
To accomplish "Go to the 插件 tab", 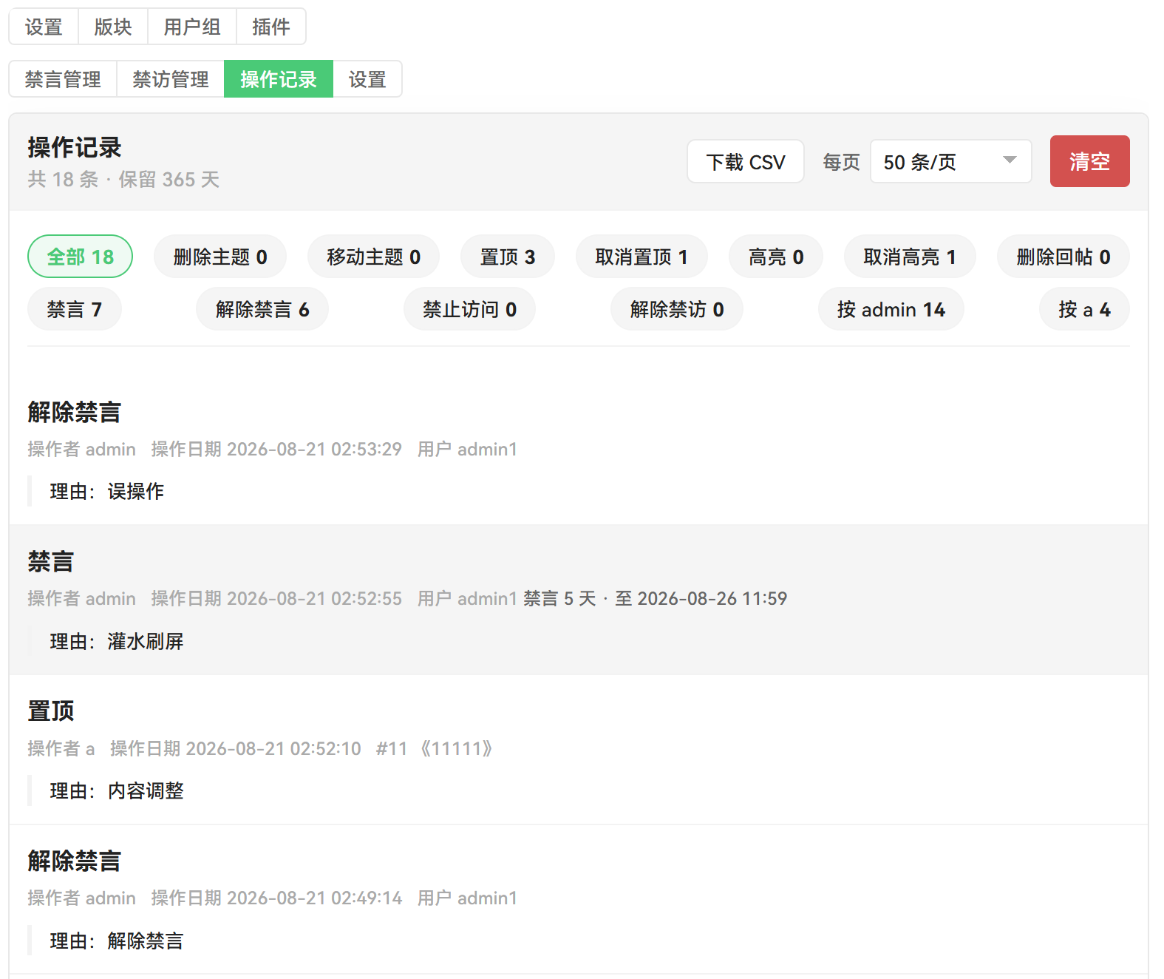I will point(271,27).
